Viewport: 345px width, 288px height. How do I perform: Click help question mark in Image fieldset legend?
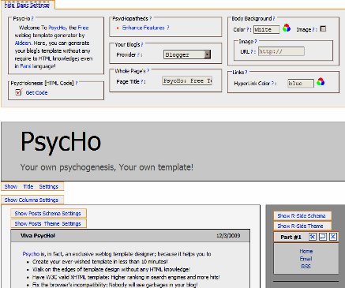[256, 41]
